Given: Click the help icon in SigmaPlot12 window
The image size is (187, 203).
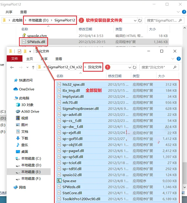Looking at the screenshot, I should (x=184, y=12).
